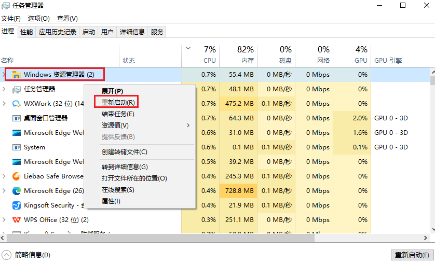
Task: Switch to the 启动 tab
Action: pos(88,32)
